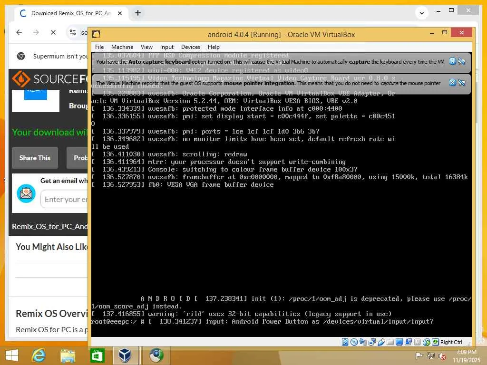Suppress future Auto capture keyboard messages
Viewport: 487px width, 365px height.
pyautogui.click(x=461, y=61)
